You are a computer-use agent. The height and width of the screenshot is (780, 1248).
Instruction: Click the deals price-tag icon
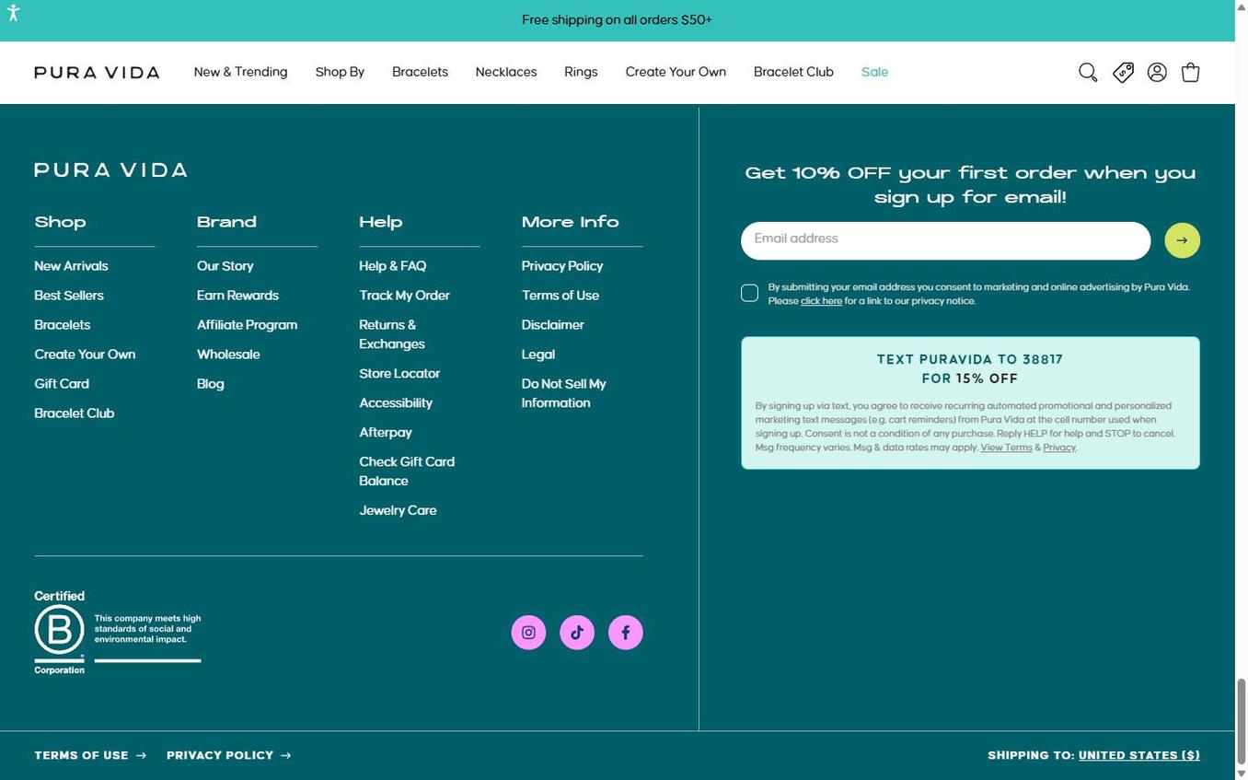pos(1123,72)
